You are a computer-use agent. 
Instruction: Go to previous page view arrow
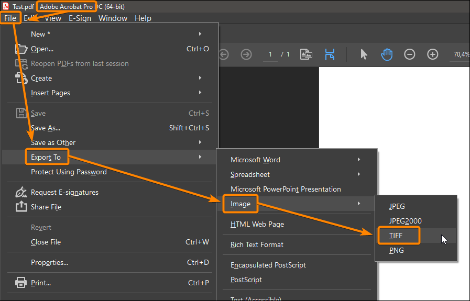click(x=224, y=54)
